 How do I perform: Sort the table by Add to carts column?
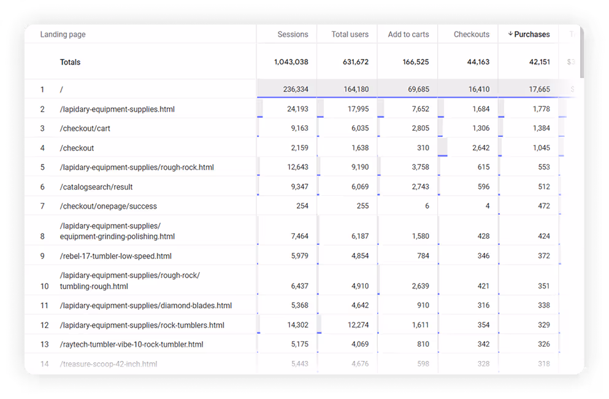click(x=407, y=34)
